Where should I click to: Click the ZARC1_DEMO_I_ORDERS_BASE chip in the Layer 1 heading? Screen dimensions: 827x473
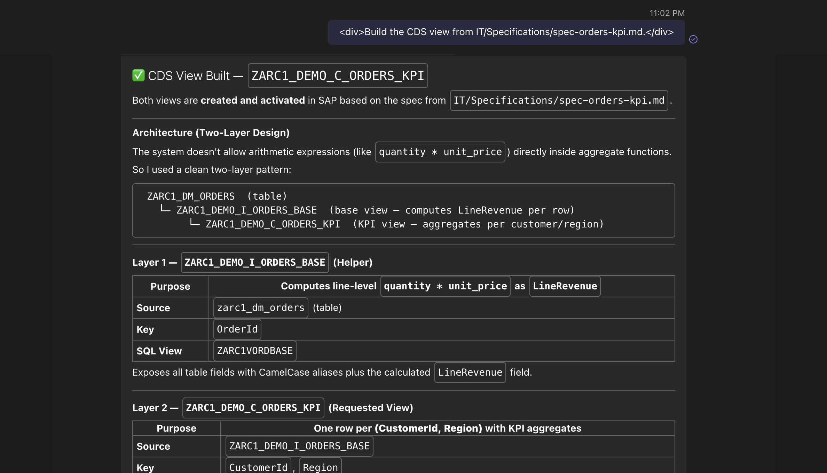[255, 263]
